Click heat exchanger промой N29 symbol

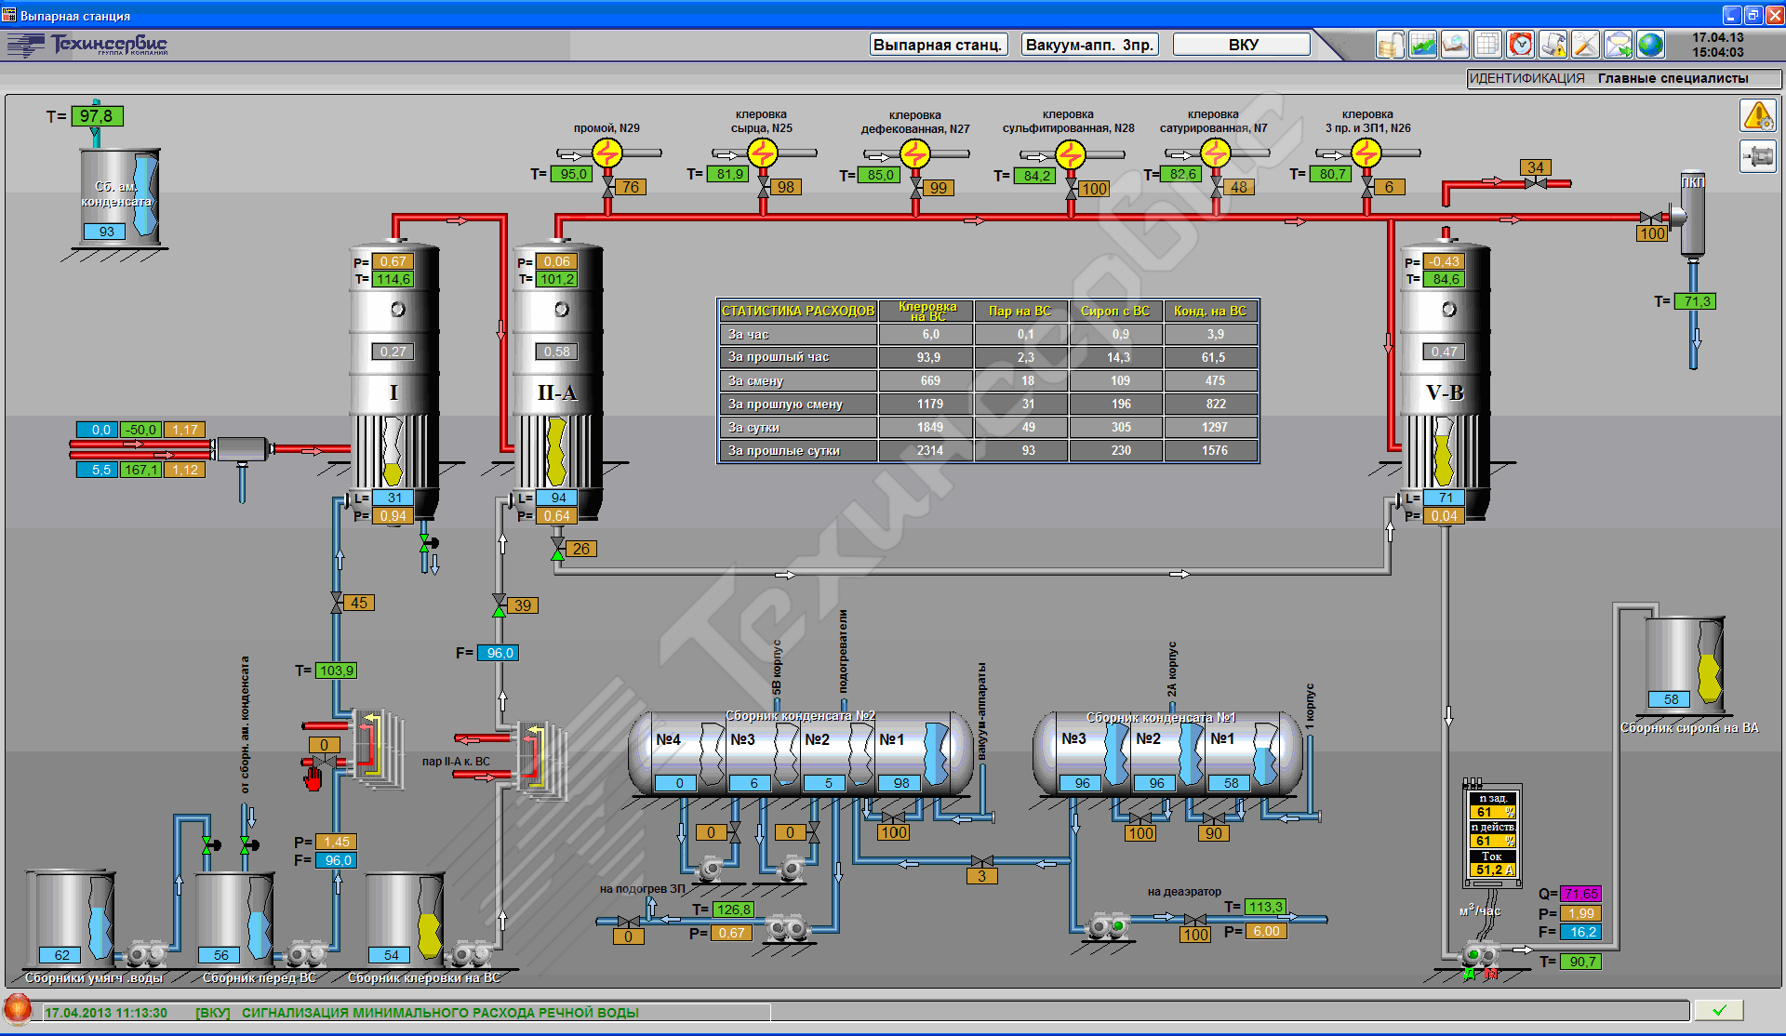tap(607, 153)
